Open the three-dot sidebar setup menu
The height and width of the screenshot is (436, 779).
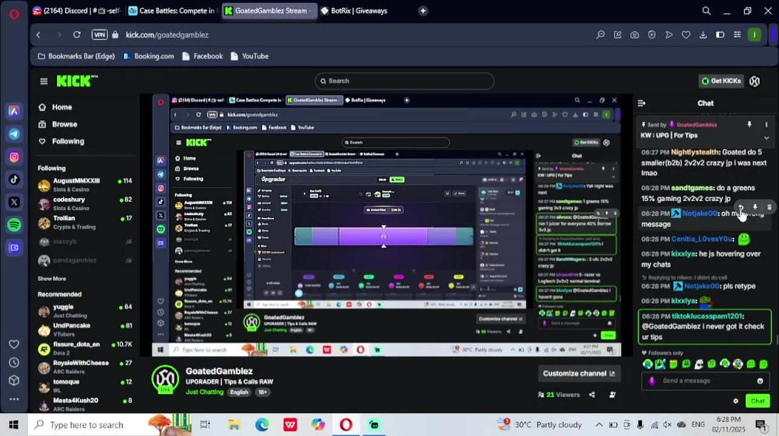(x=14, y=399)
